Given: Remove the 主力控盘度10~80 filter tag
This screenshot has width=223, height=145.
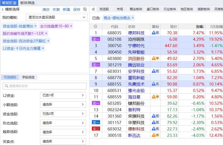Looking at the screenshot, I should 71,26.
